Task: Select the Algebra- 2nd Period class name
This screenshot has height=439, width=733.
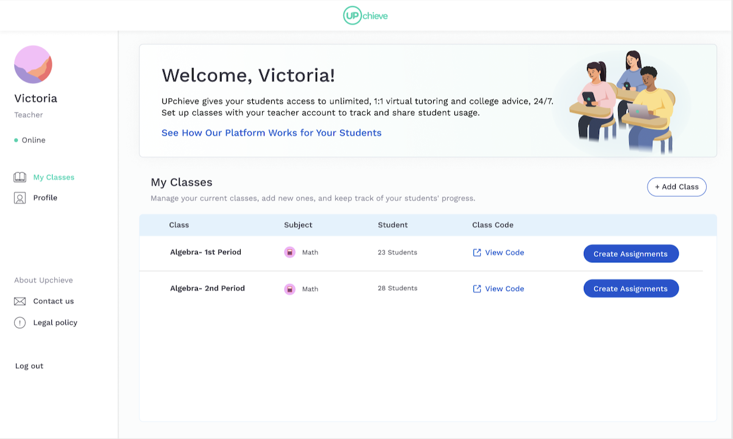Action: (207, 289)
